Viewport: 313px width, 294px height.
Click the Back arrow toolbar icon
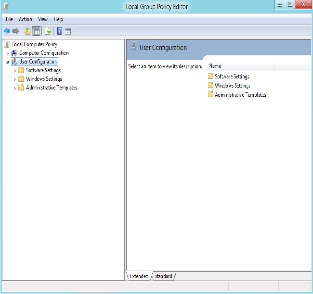pyautogui.click(x=7, y=31)
